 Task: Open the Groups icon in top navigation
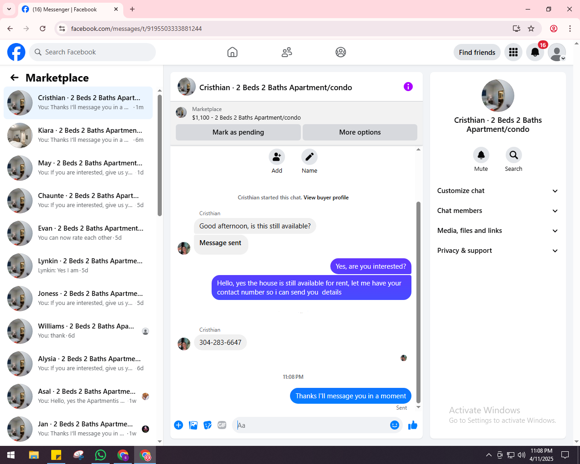click(341, 52)
